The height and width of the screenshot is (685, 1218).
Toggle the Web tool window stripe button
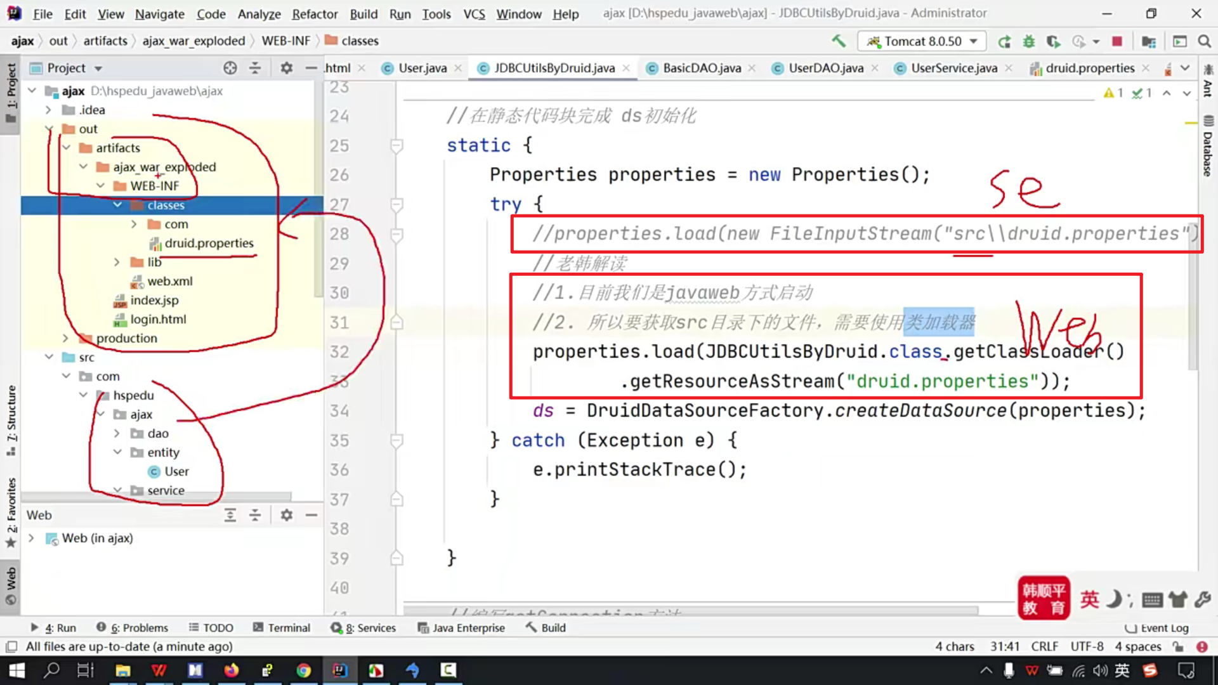pos(11,586)
